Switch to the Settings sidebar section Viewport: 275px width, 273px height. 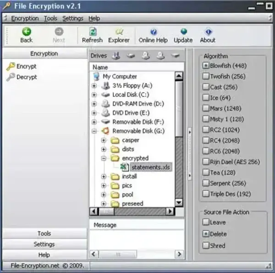point(44,244)
